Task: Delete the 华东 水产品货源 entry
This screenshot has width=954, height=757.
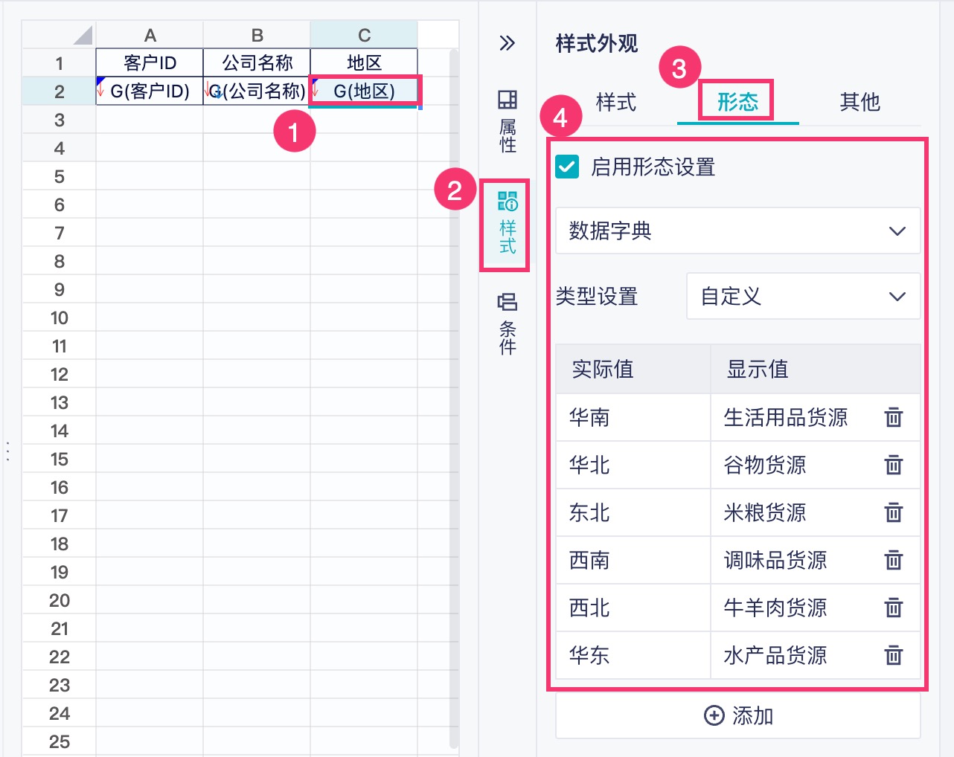Action: 893,656
